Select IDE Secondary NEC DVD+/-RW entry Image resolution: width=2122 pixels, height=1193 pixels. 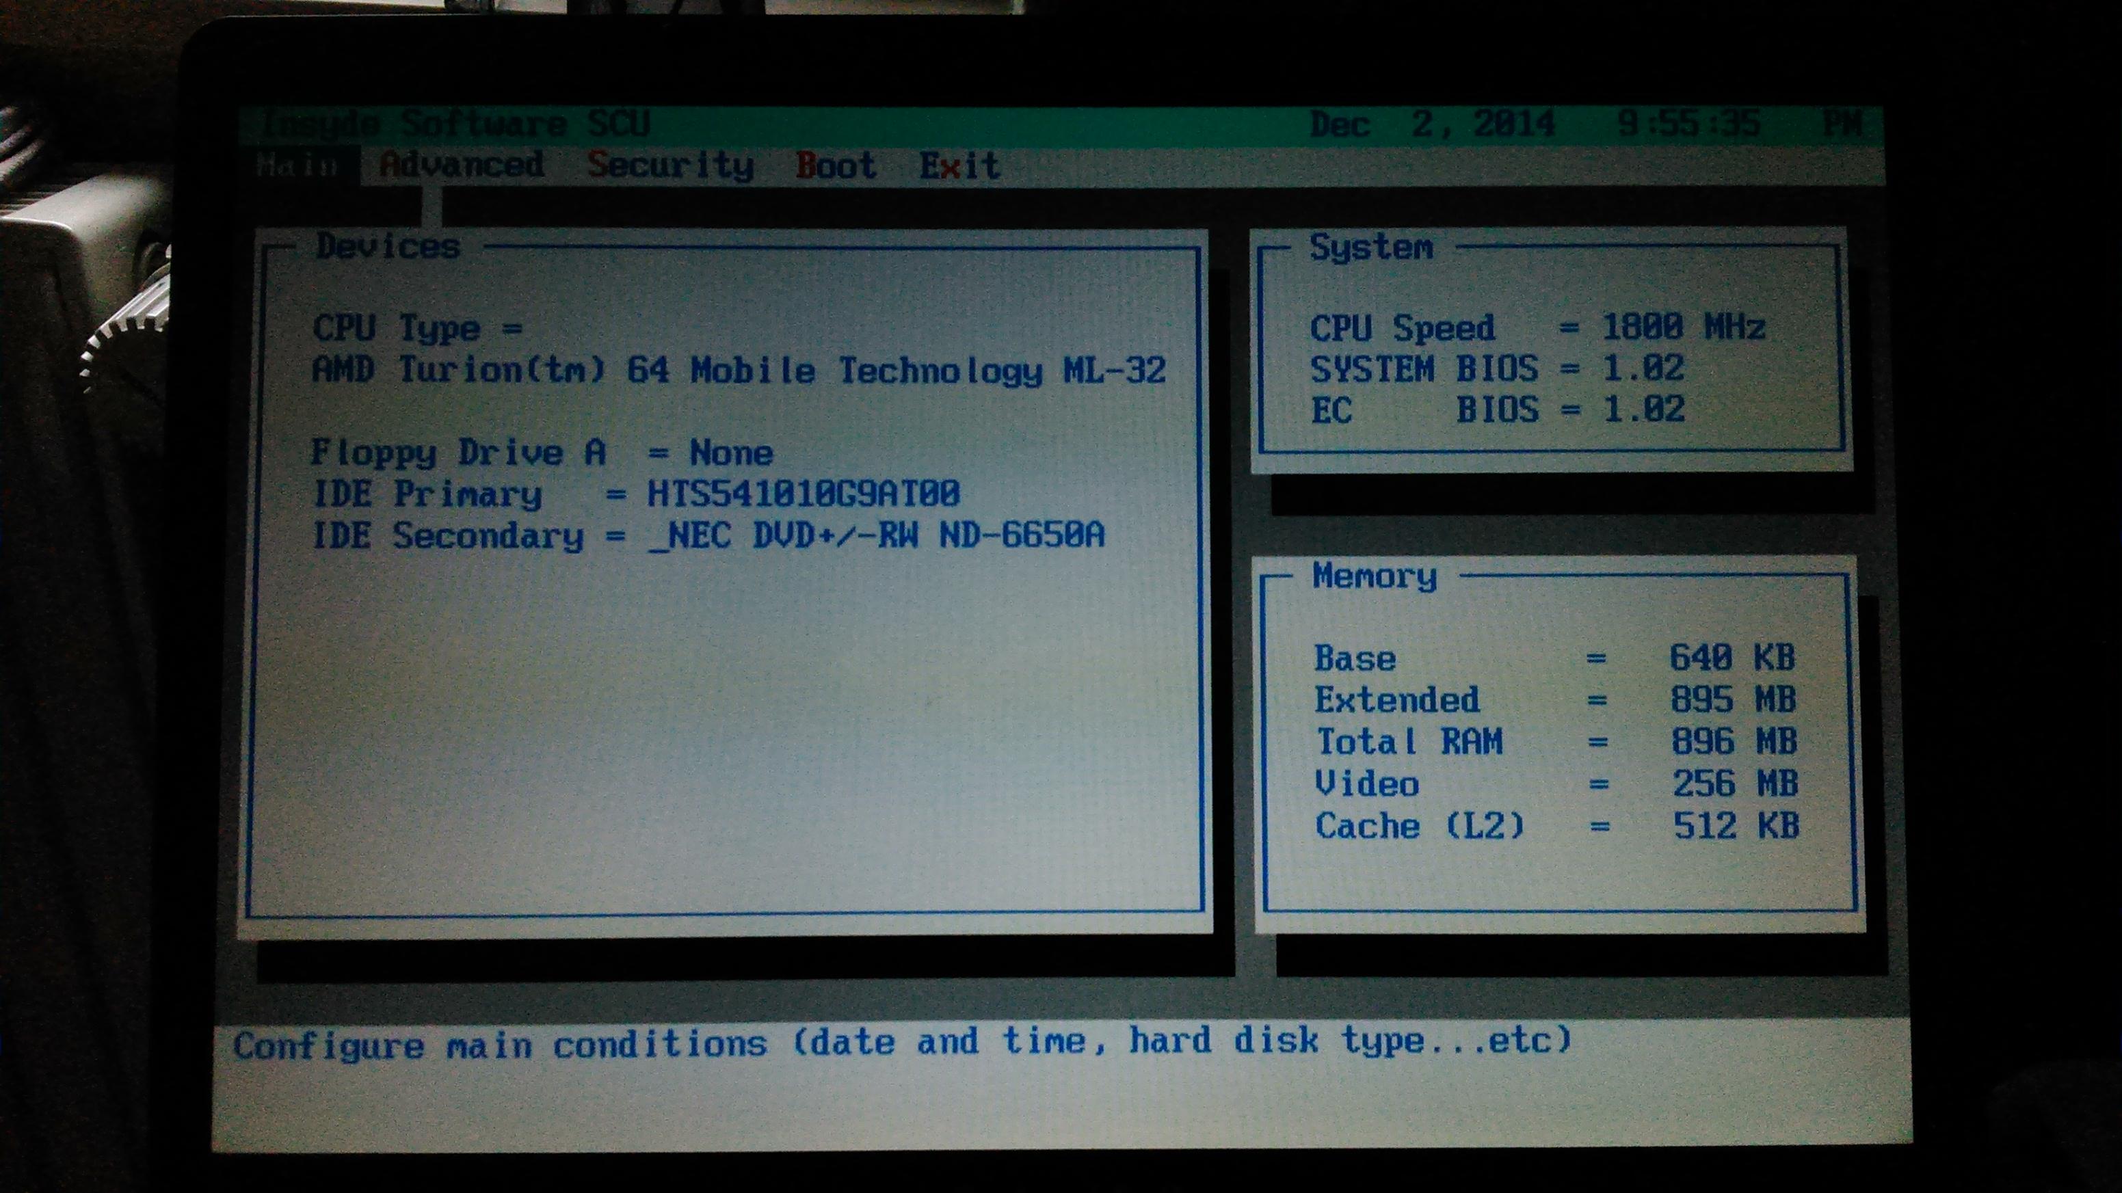[x=877, y=536]
